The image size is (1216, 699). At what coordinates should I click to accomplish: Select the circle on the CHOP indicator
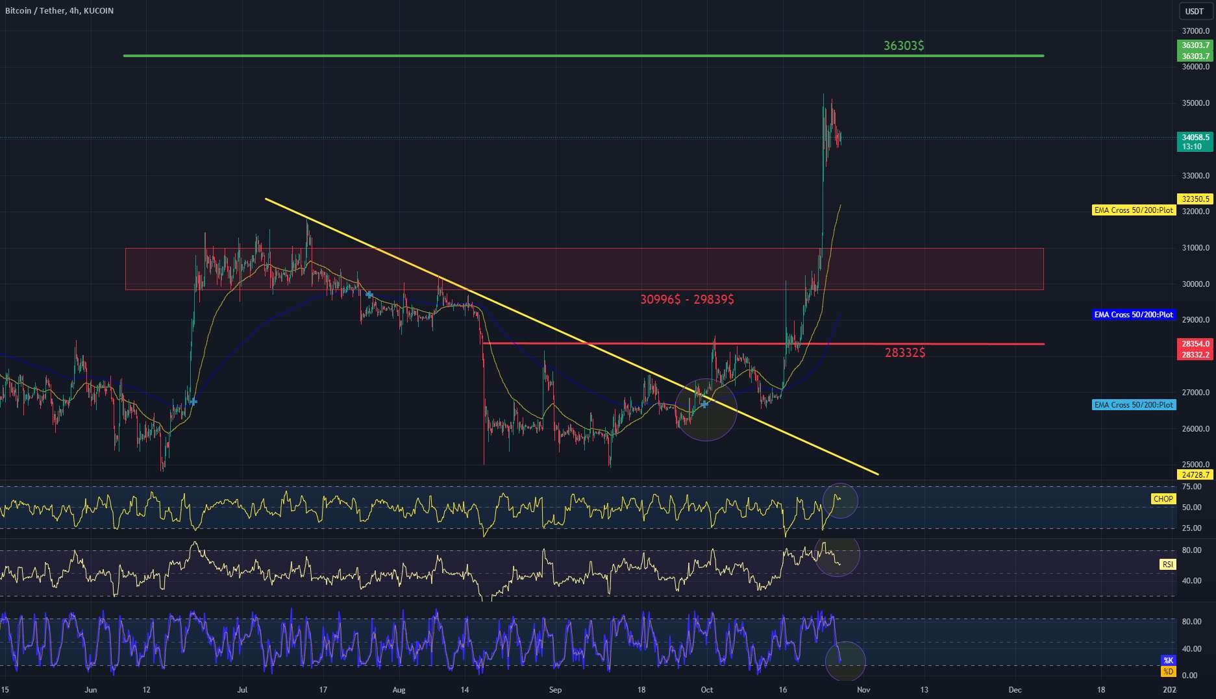point(840,500)
